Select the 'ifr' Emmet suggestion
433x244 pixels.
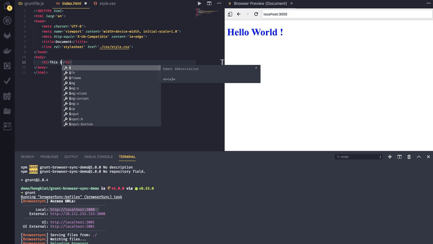point(111,73)
